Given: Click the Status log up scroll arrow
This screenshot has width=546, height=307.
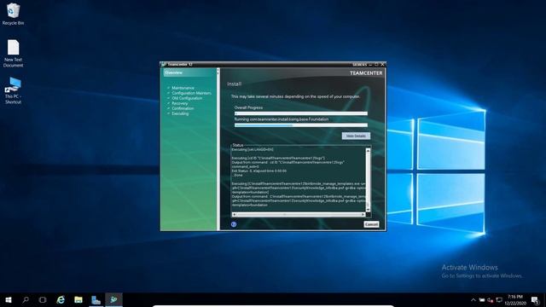Looking at the screenshot, I should (368, 151).
